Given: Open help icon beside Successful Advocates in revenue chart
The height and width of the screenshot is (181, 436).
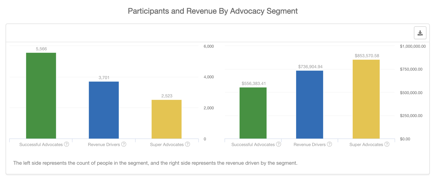Looking at the screenshot, I should click(278, 144).
